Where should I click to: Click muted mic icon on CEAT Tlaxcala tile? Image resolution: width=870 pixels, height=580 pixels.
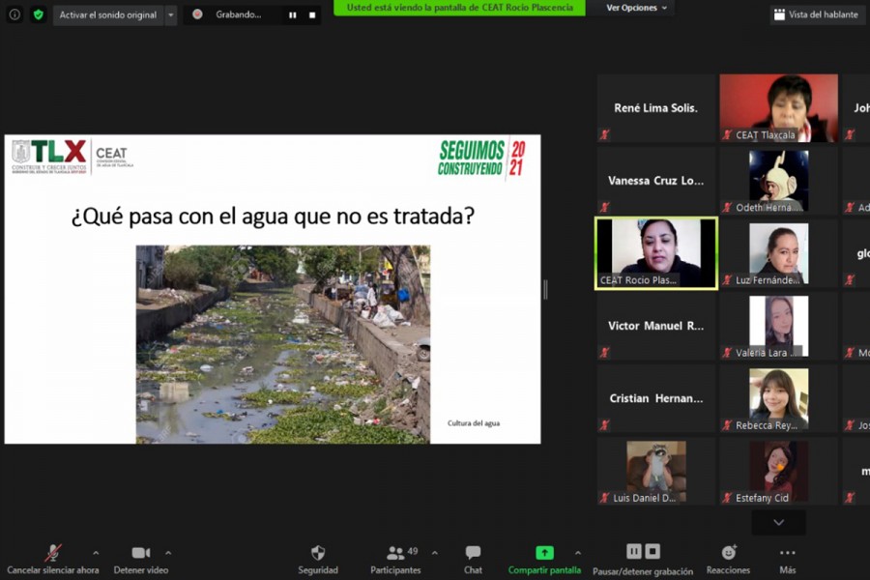tap(727, 134)
